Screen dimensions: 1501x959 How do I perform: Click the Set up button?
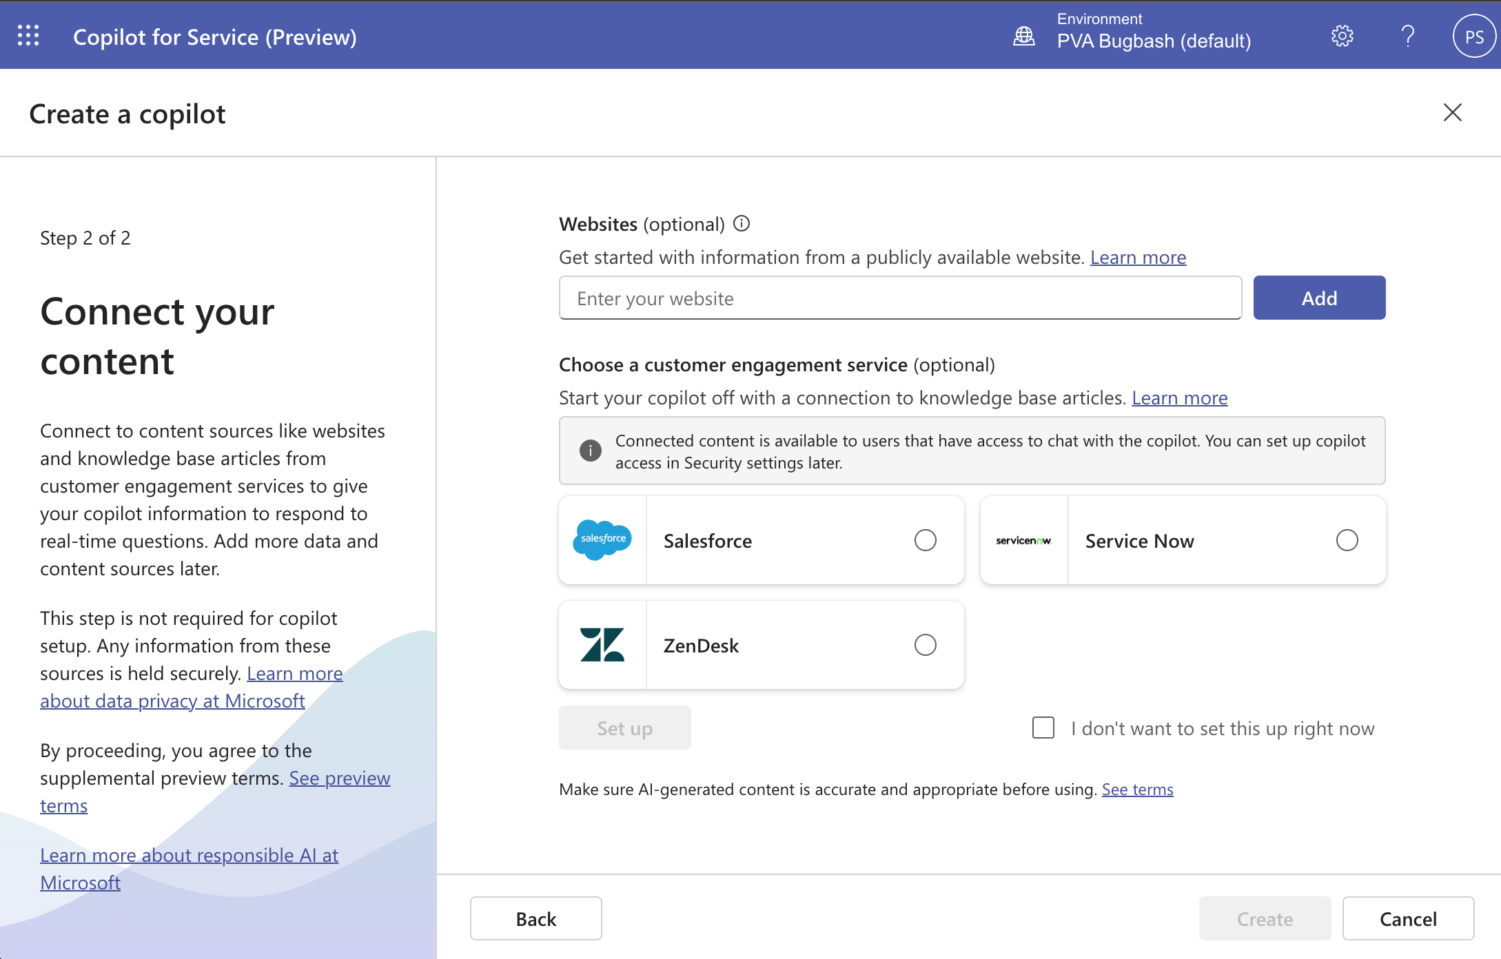[624, 728]
